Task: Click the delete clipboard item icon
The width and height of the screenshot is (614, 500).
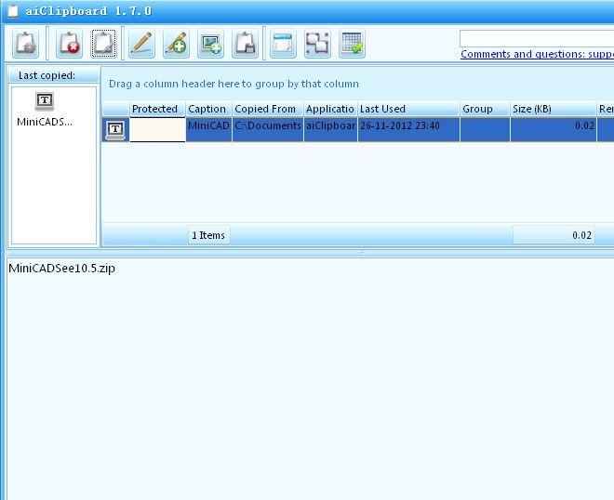Action: click(x=70, y=43)
